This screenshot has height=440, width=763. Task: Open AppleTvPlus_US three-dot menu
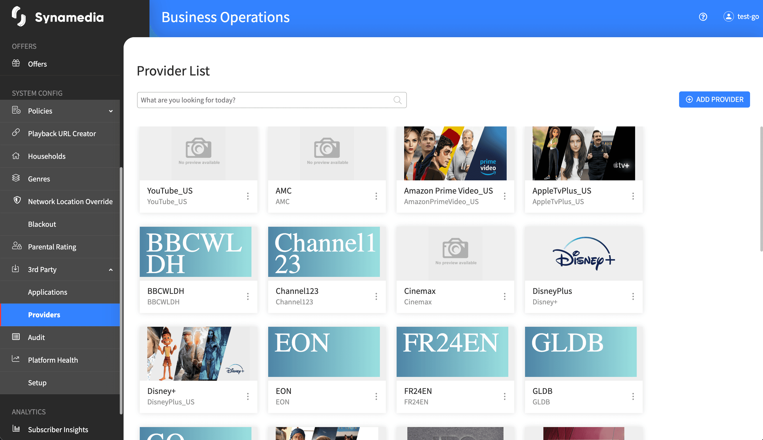(x=633, y=196)
